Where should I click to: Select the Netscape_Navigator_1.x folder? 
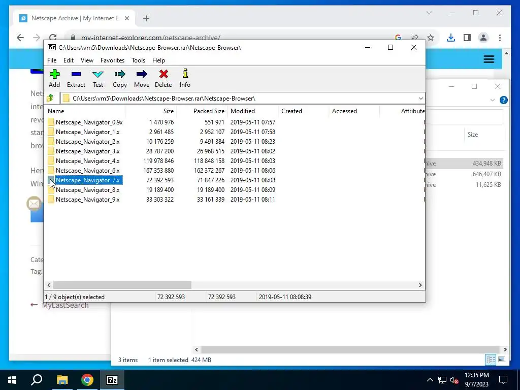(87, 132)
